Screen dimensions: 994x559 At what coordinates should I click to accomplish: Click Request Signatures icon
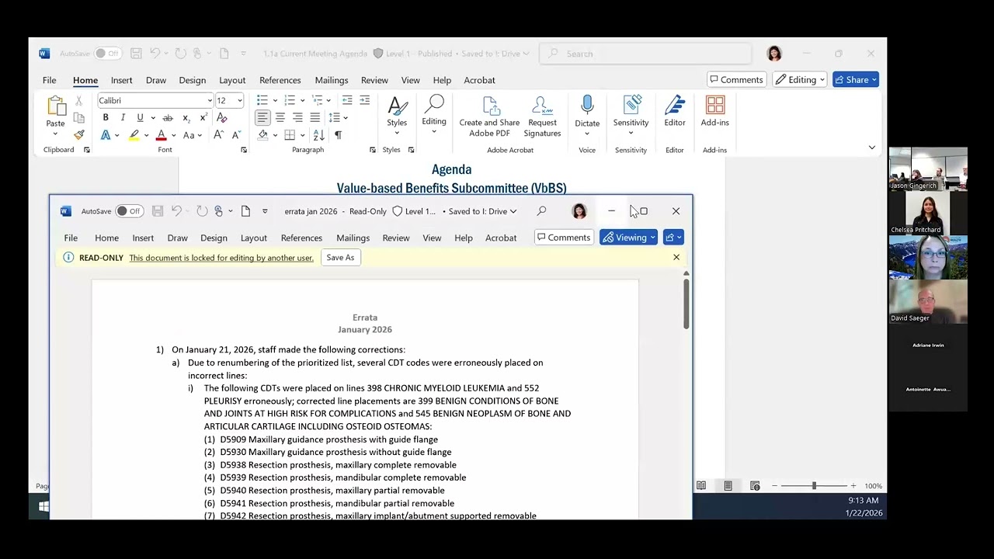point(542,117)
